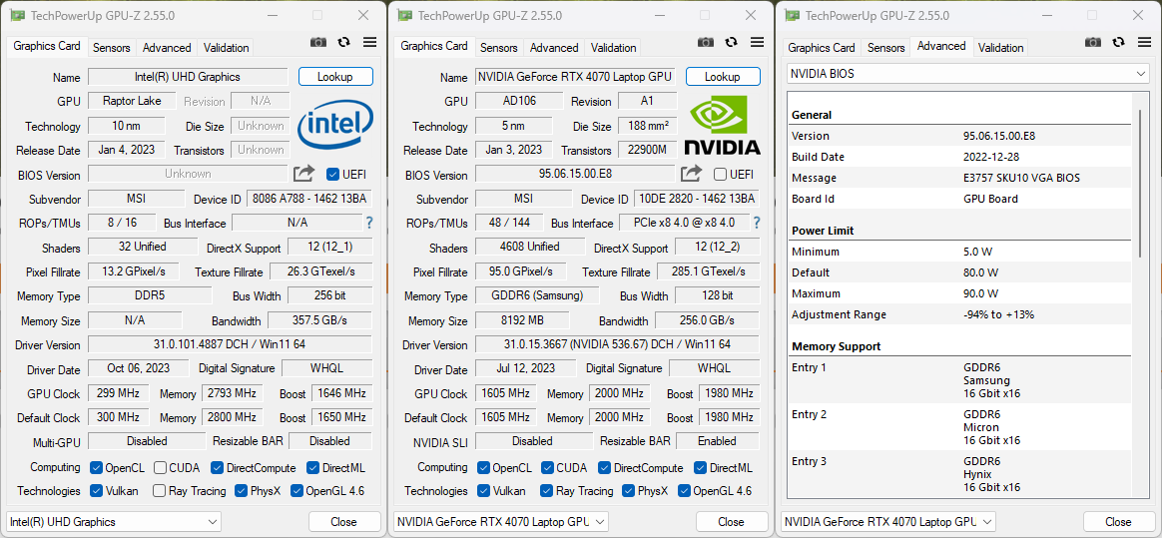Toggle OpenGL 4.6 checkbox in RTX 4070 window
Viewport: 1162px width, 538px height.
(684, 490)
